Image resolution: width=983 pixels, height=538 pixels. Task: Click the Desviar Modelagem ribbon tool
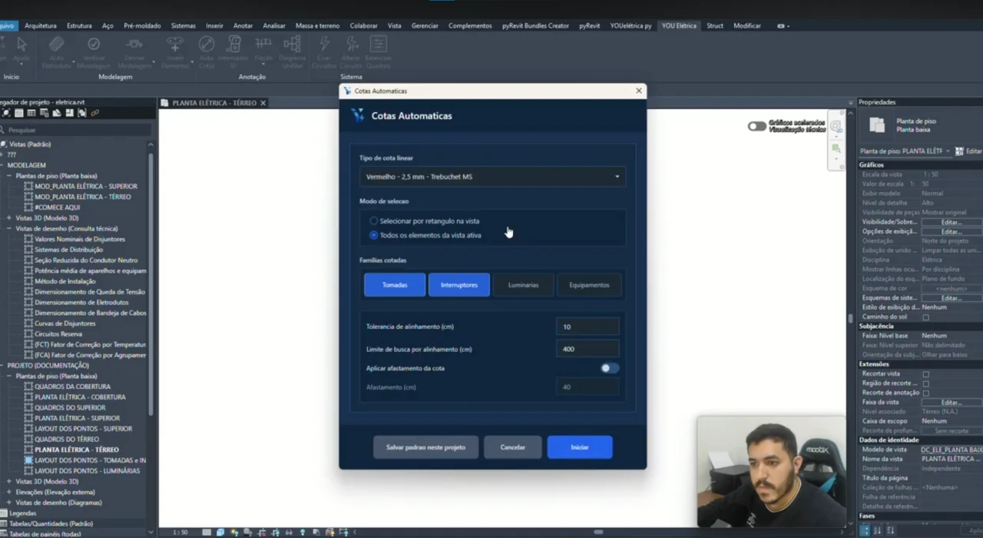click(x=134, y=51)
